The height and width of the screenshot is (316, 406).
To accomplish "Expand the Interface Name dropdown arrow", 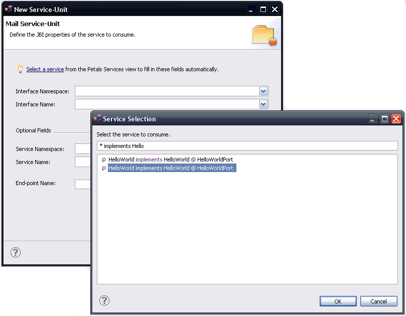I will pyautogui.click(x=263, y=104).
